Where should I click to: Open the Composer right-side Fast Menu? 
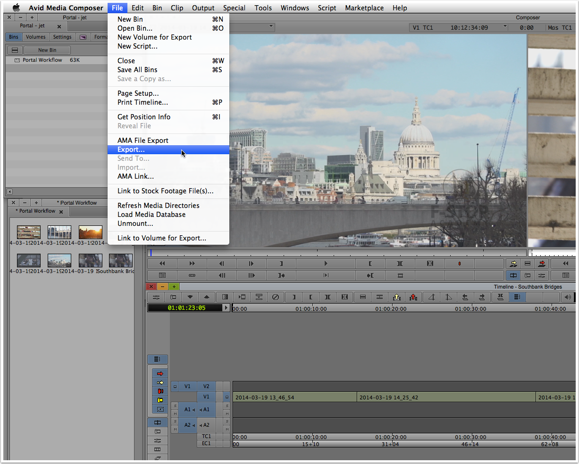click(x=566, y=275)
